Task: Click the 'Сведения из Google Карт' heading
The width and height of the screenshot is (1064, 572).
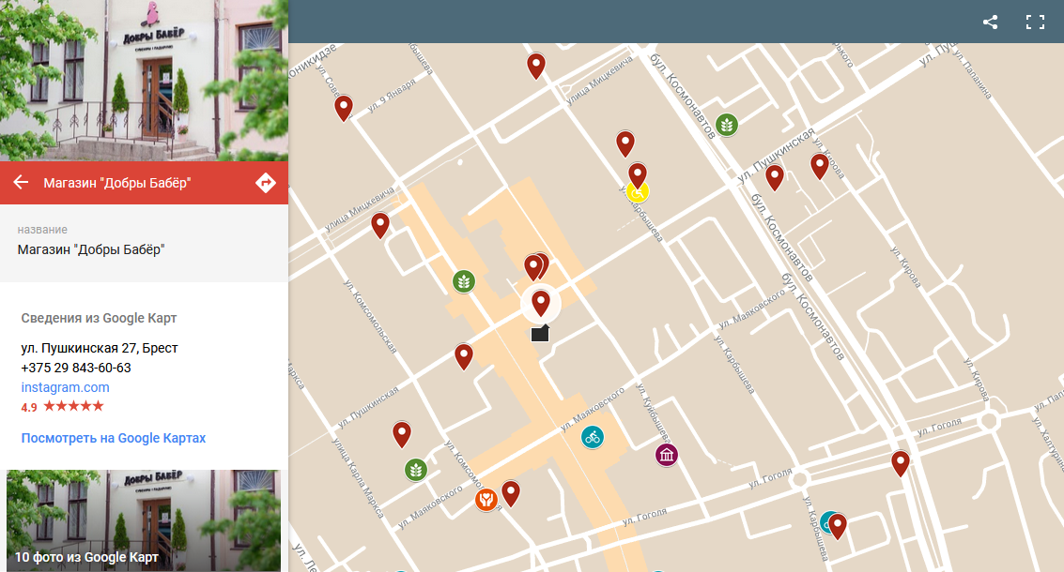Action: (x=99, y=318)
